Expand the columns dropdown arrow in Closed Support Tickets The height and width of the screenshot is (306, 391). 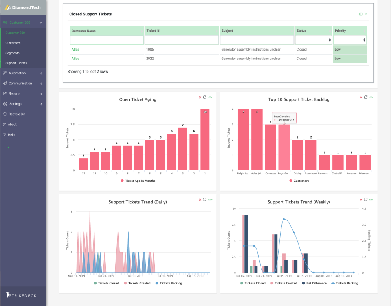(x=366, y=14)
